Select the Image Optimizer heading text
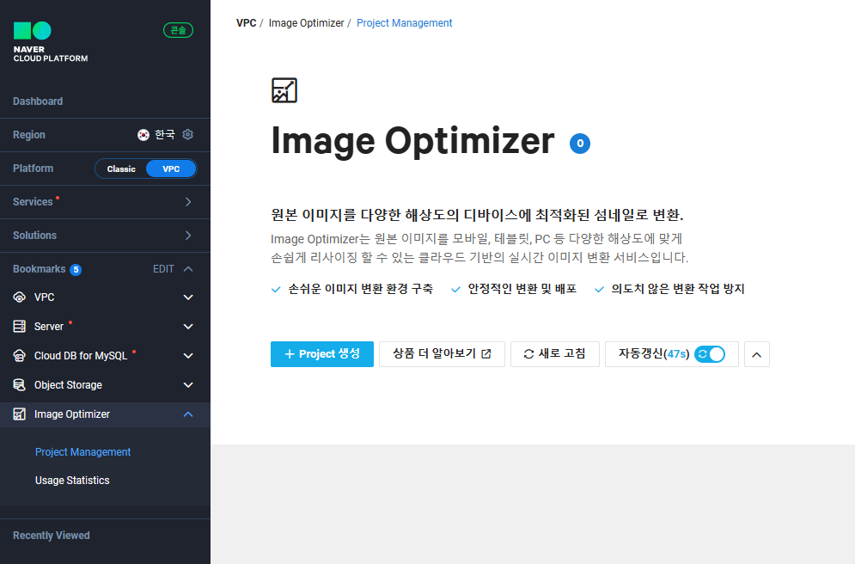Screen dimensions: 855x564 (412, 141)
